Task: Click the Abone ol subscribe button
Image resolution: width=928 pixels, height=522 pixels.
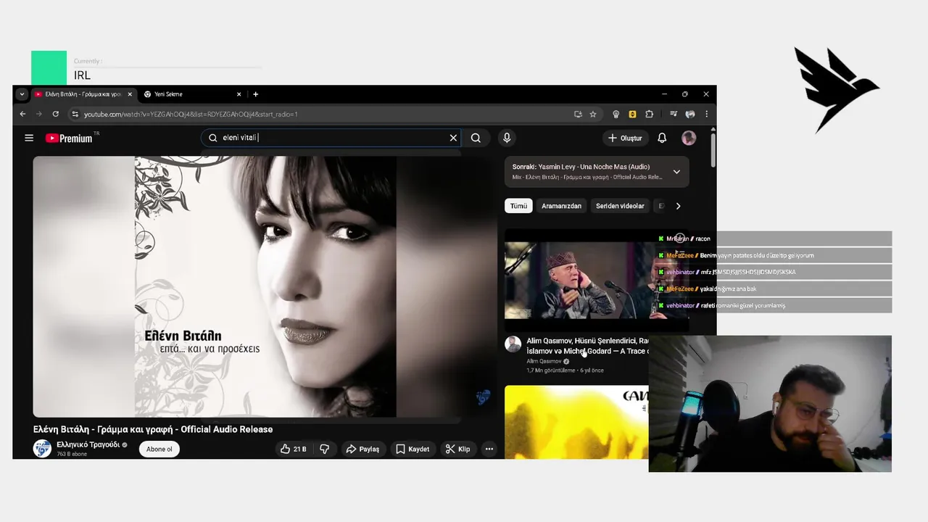Action: tap(159, 449)
